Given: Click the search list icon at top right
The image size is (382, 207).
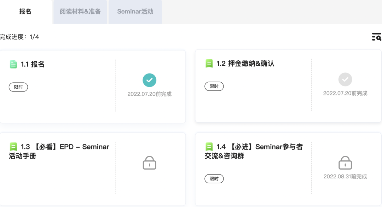Looking at the screenshot, I should pyautogui.click(x=376, y=37).
